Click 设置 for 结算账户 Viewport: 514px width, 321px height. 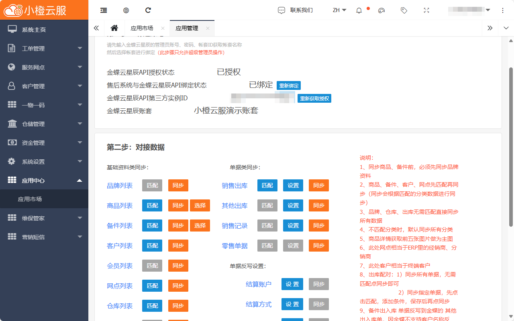pos(292,284)
